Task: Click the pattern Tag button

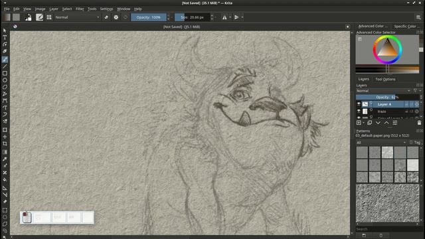Action: 415,142
